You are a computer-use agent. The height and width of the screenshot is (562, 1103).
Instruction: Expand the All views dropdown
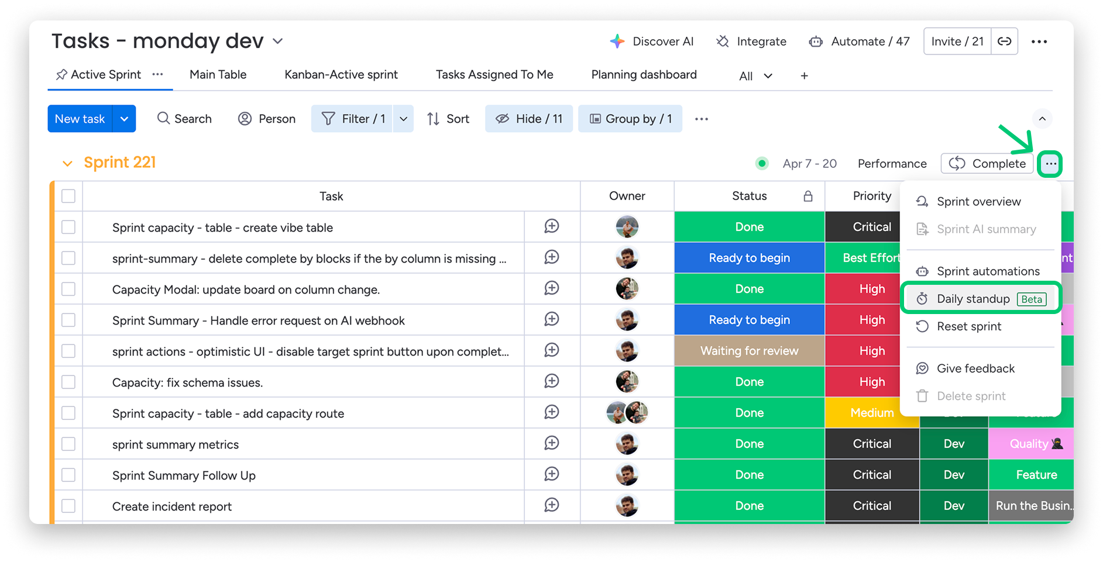pyautogui.click(x=755, y=76)
